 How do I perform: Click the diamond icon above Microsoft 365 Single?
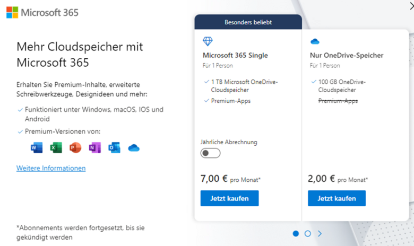(x=208, y=41)
